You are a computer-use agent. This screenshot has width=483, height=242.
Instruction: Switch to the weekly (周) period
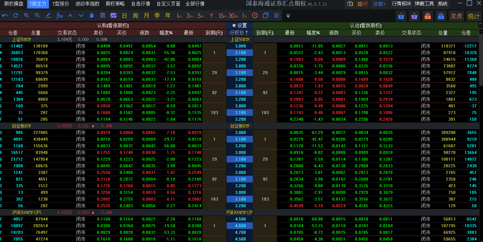pos(135,15)
